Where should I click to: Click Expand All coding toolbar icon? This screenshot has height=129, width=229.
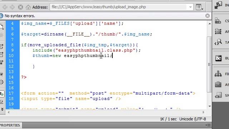pyautogui.click(x=1, y=62)
